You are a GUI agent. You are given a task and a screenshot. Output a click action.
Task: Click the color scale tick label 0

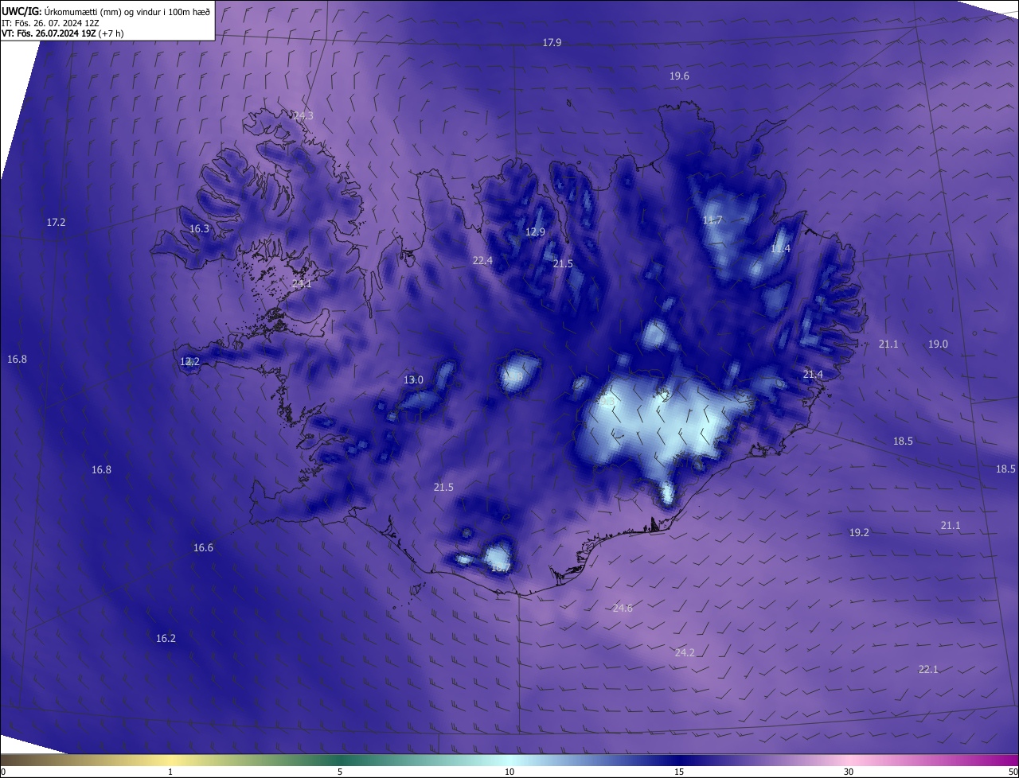coord(3,772)
